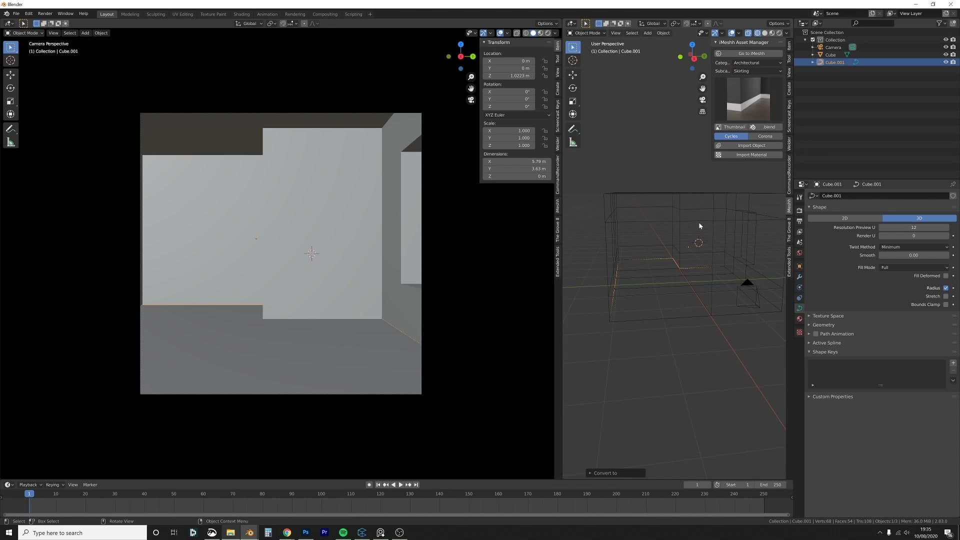
Task: Switch curve shape to 2D
Action: click(845, 218)
